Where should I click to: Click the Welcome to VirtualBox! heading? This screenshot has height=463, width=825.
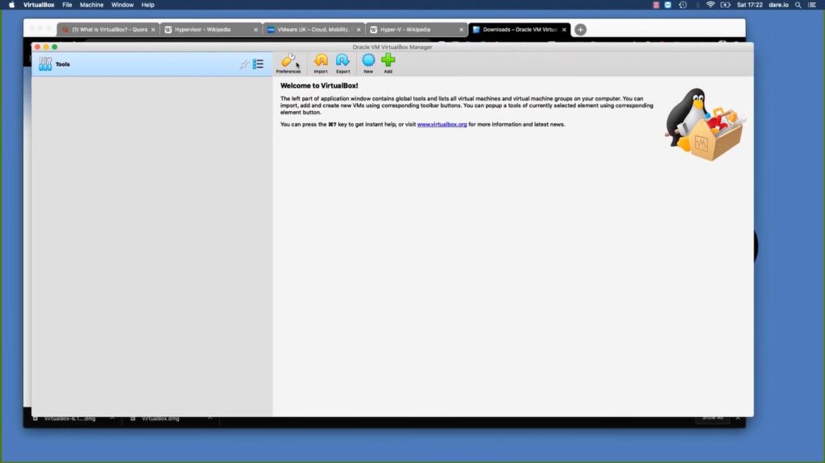(x=319, y=86)
